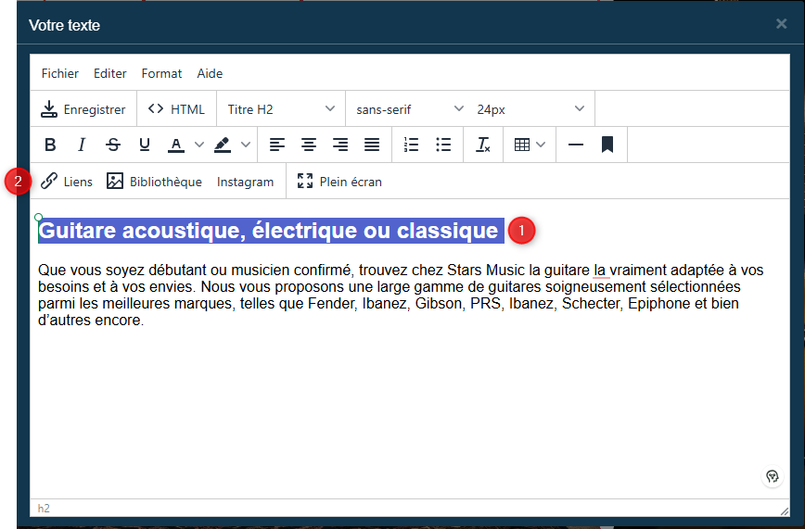Screen dimensions: 805x529
Task: Expand the table options arrow
Action: tap(541, 145)
